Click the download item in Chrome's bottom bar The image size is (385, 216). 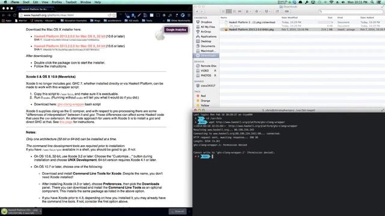tap(21, 211)
